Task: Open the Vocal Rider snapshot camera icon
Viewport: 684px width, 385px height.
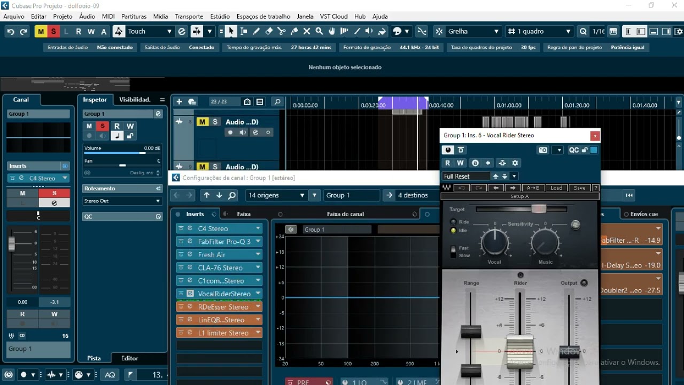Action: coord(543,150)
